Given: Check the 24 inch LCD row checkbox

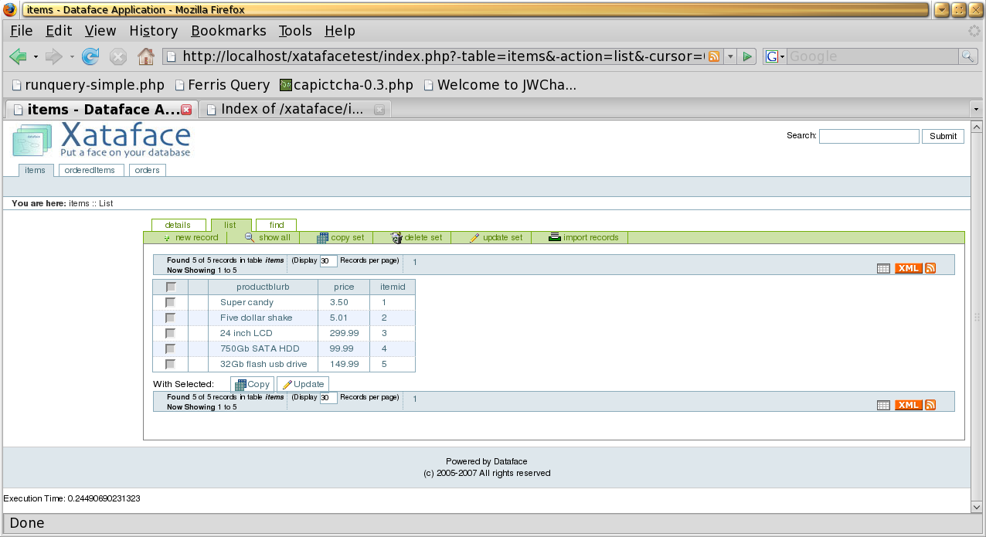Looking at the screenshot, I should point(171,333).
